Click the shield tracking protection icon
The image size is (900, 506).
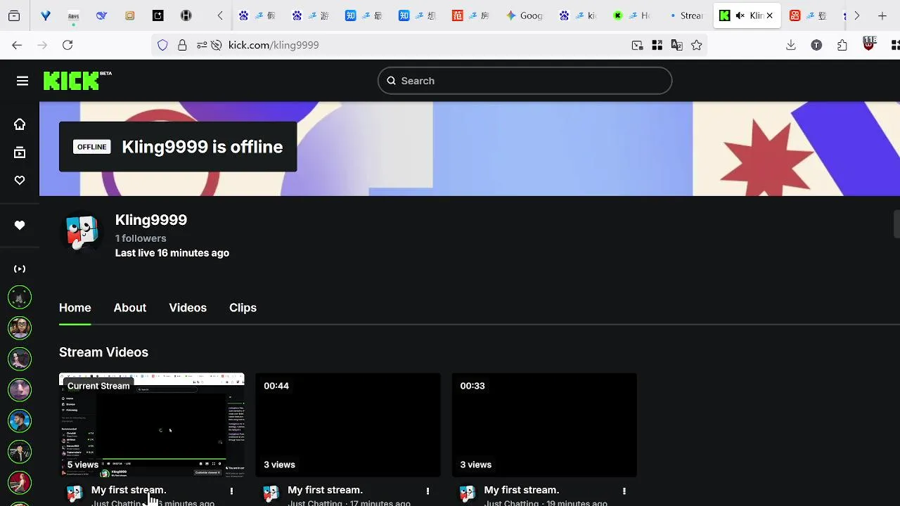(x=163, y=45)
